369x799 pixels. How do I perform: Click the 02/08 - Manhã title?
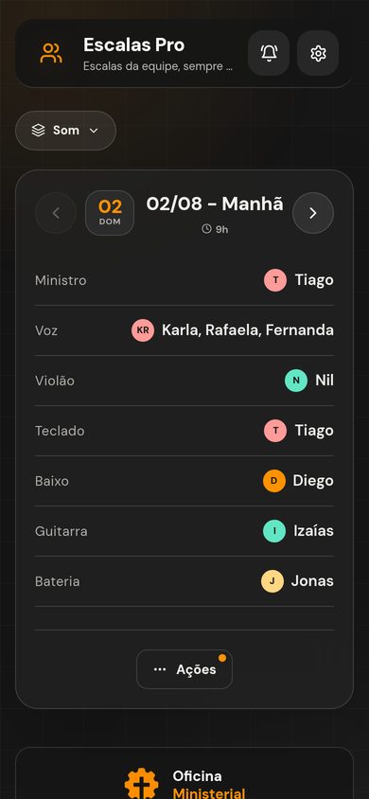(x=214, y=204)
